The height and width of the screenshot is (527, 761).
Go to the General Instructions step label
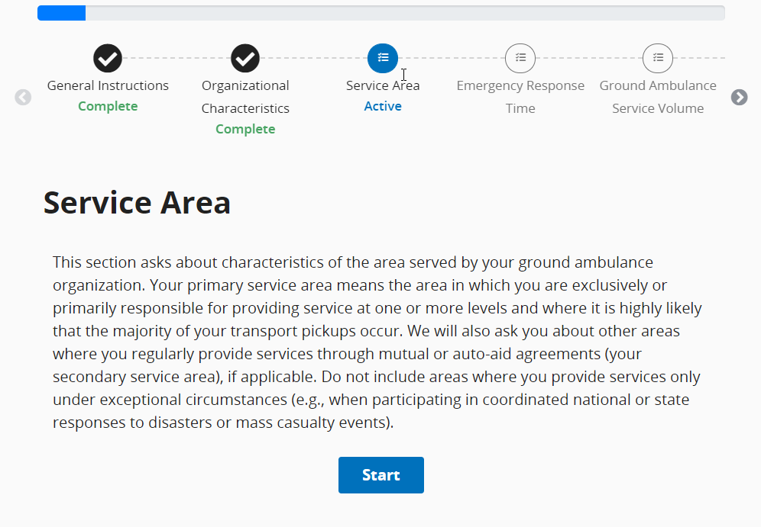108,85
